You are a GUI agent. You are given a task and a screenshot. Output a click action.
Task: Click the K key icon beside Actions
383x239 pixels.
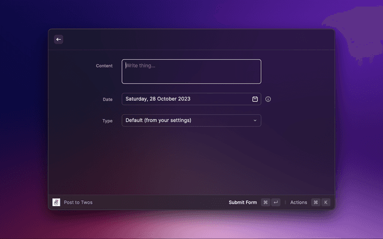[x=326, y=203]
